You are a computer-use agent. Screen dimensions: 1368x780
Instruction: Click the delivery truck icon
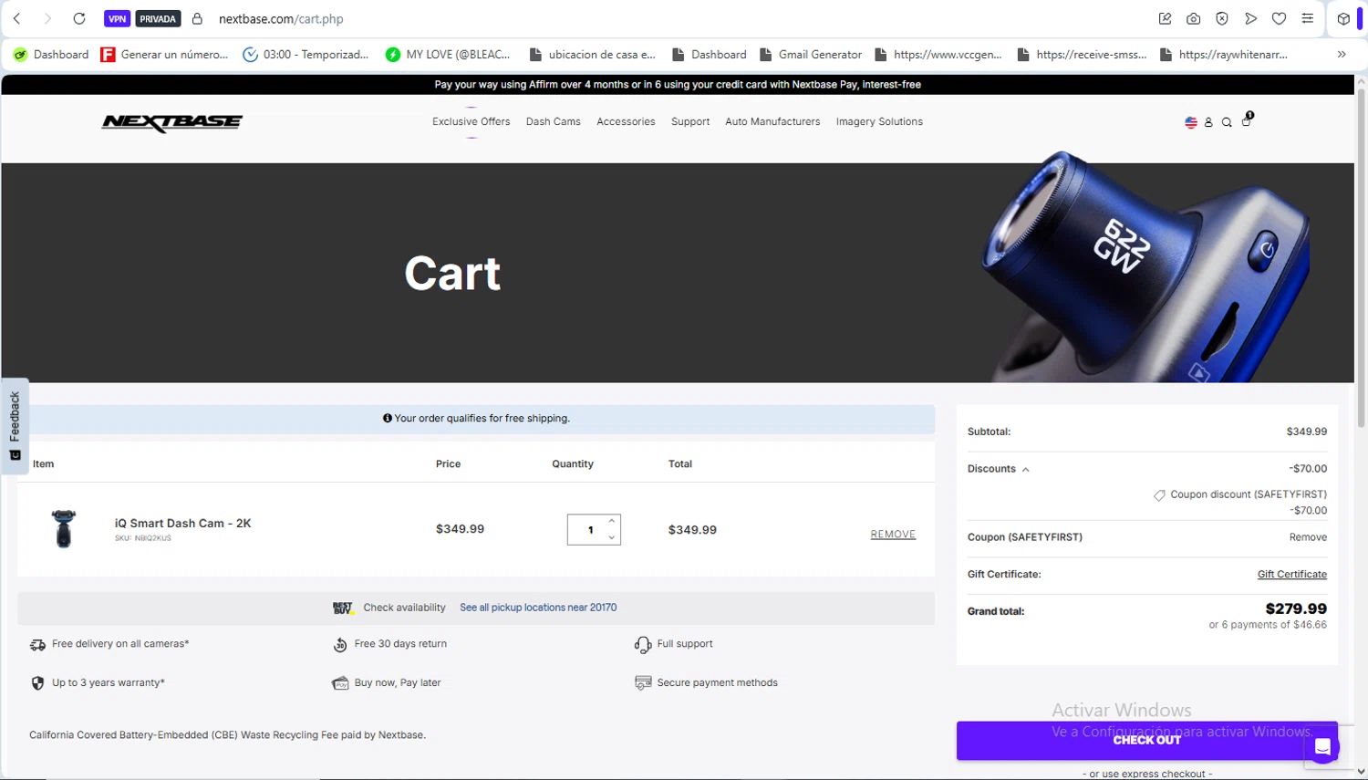(37, 645)
